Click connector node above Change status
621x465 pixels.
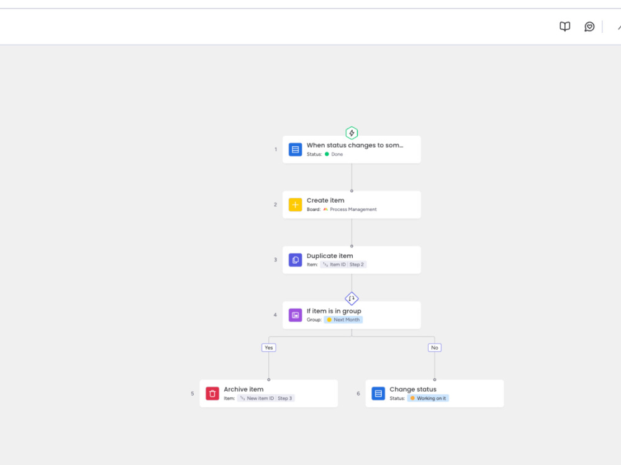[x=435, y=379]
